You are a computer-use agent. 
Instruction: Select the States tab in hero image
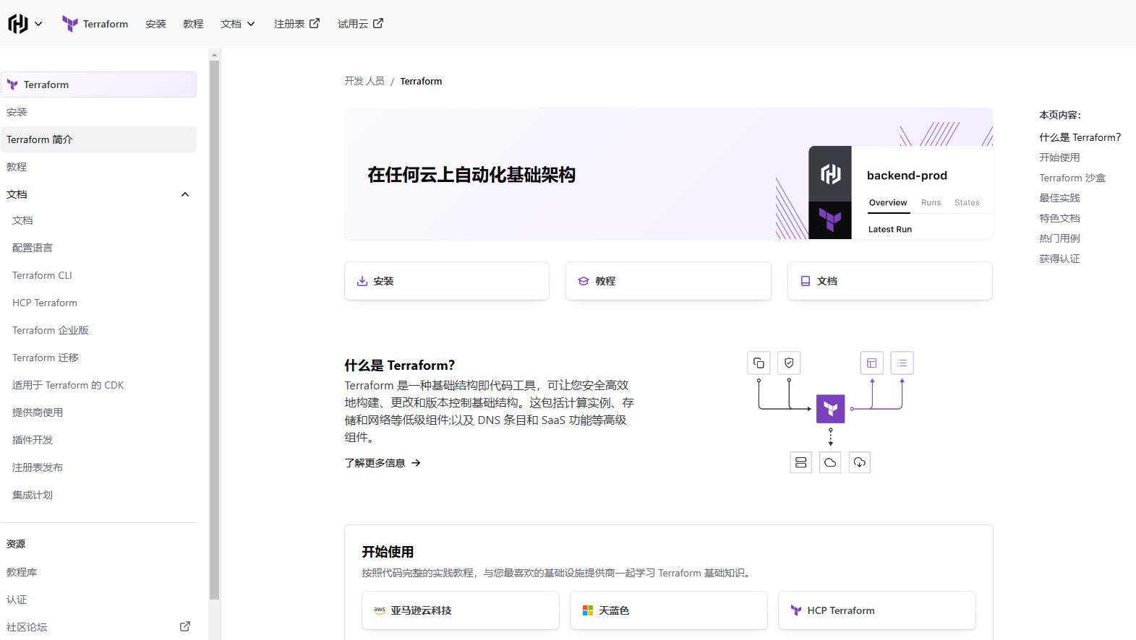(967, 203)
